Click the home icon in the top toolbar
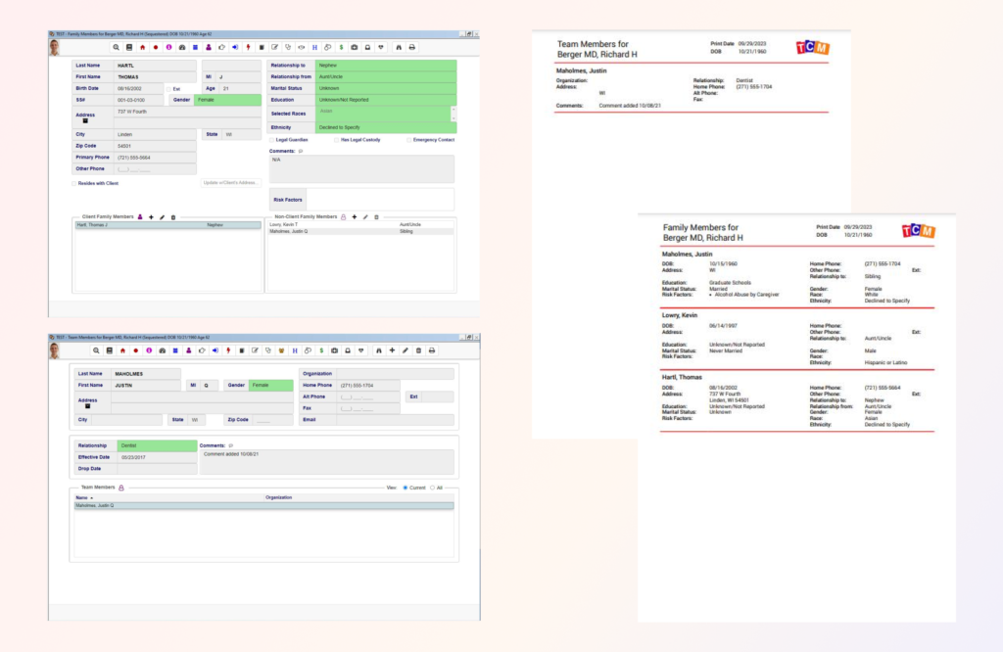This screenshot has width=1003, height=652. 141,46
